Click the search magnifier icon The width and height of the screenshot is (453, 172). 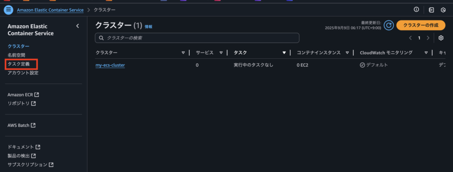(x=101, y=38)
